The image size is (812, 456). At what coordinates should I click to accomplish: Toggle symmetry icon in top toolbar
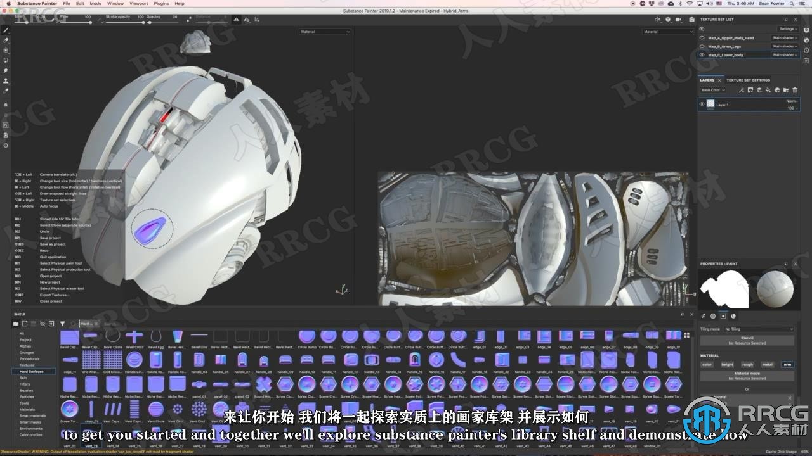pyautogui.click(x=237, y=20)
